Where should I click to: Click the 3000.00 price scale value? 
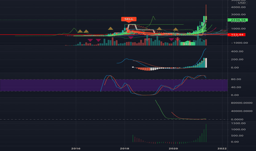tap(238, 14)
